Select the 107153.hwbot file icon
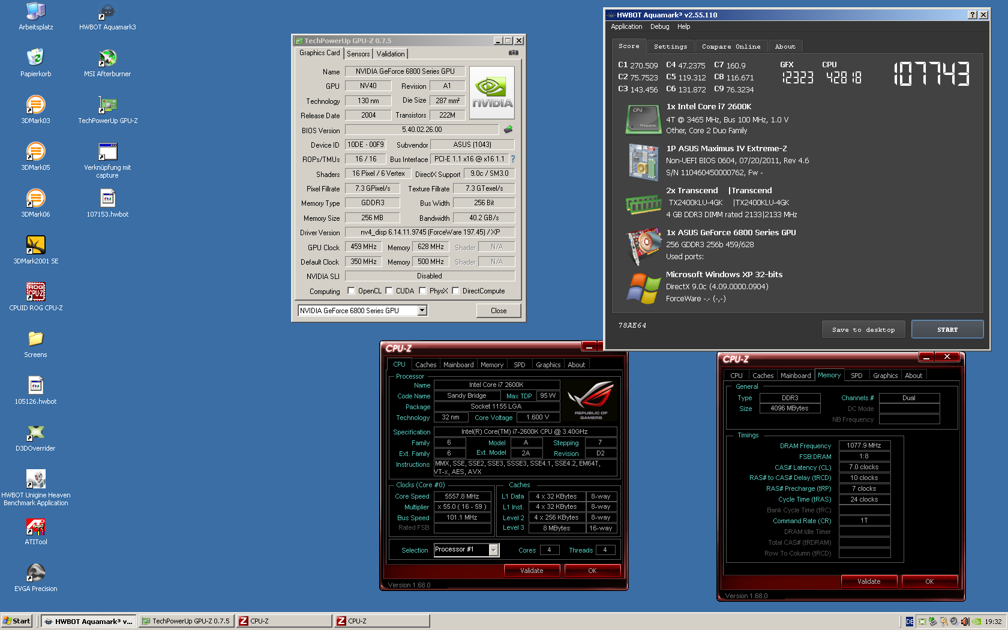 (x=107, y=203)
